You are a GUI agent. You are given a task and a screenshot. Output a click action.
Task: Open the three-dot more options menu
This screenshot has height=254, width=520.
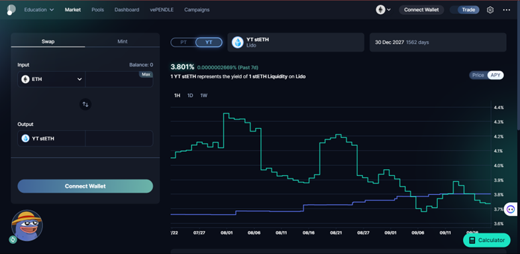[506, 10]
